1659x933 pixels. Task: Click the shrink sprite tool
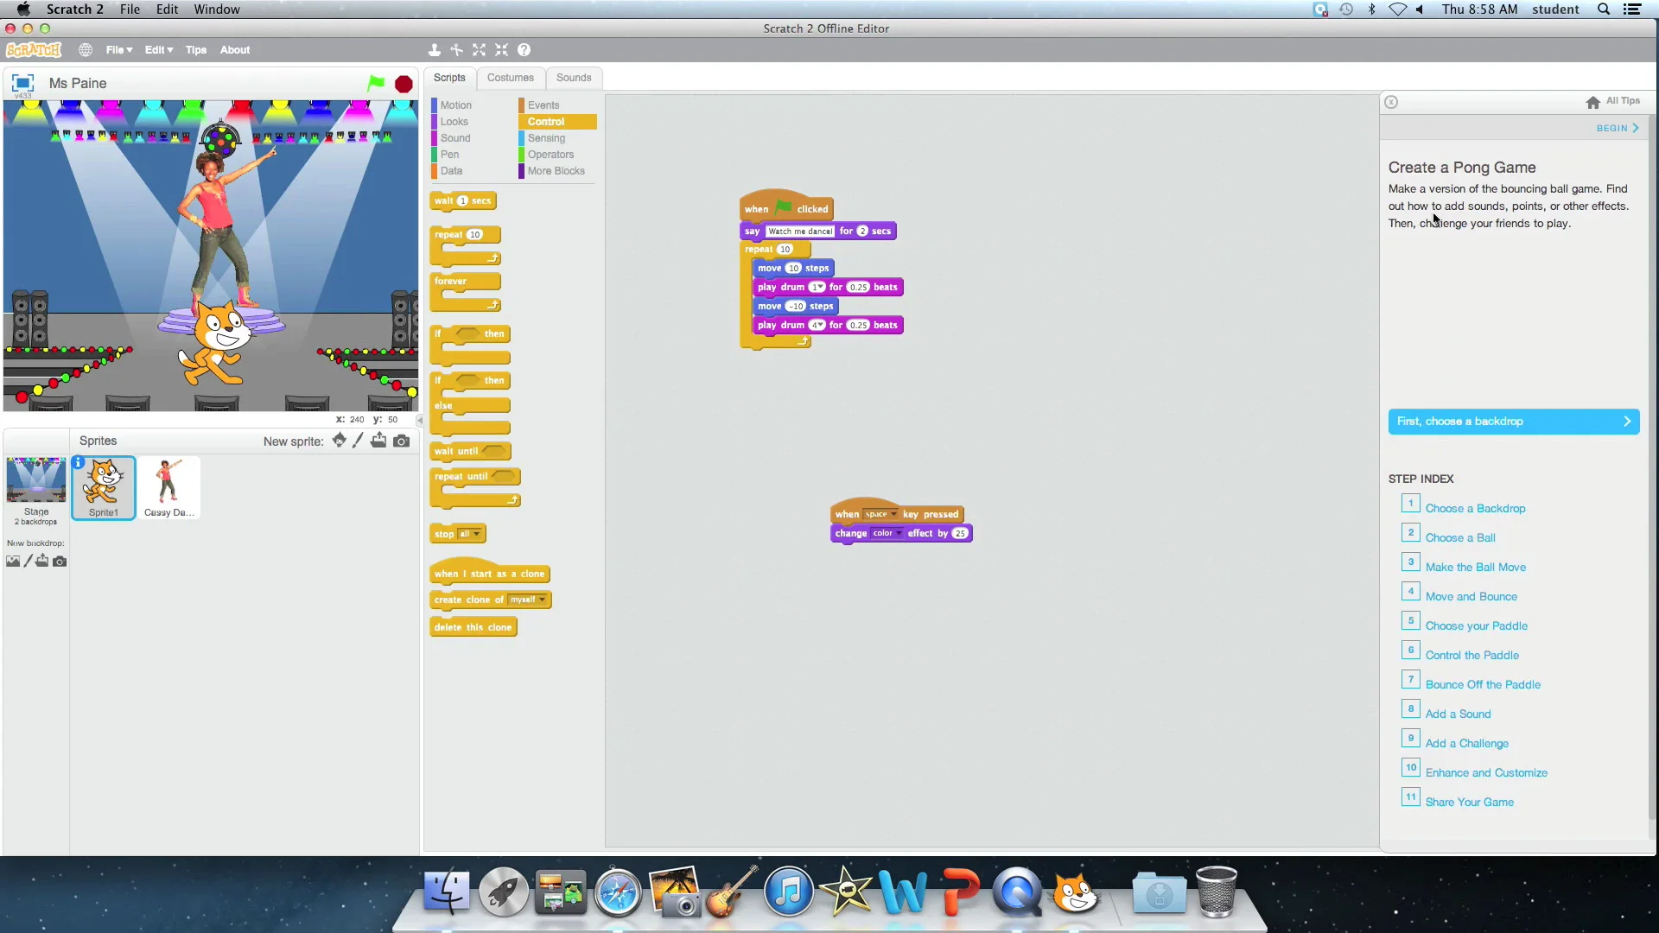502,50
